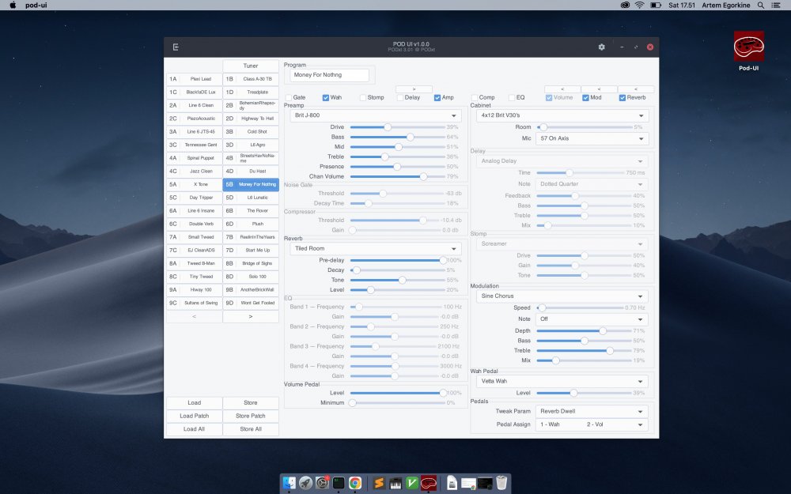
Task: Click the sidebar toggle icon in the title bar
Action: click(176, 47)
